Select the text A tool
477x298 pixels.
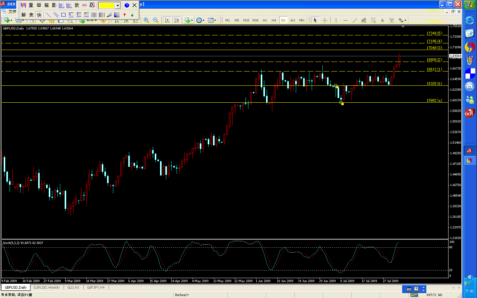click(382, 20)
